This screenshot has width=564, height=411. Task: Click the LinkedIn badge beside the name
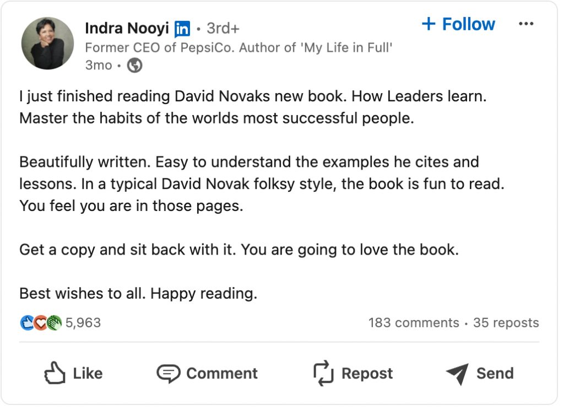point(182,28)
